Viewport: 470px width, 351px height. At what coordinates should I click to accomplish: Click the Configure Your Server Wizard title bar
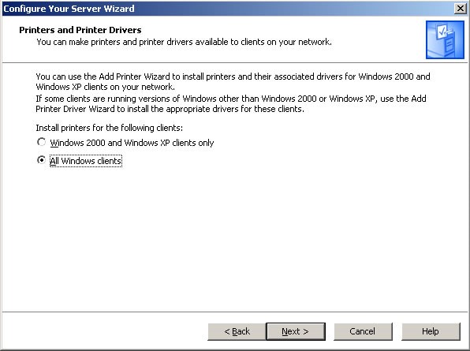pos(228,9)
